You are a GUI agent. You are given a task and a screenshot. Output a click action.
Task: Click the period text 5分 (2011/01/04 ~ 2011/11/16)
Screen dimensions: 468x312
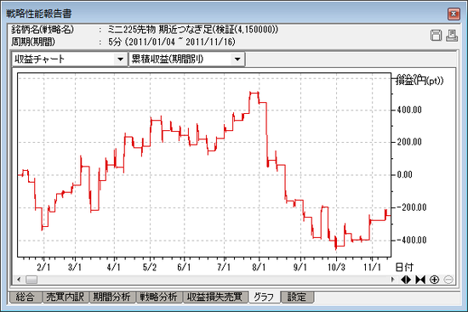pos(172,42)
